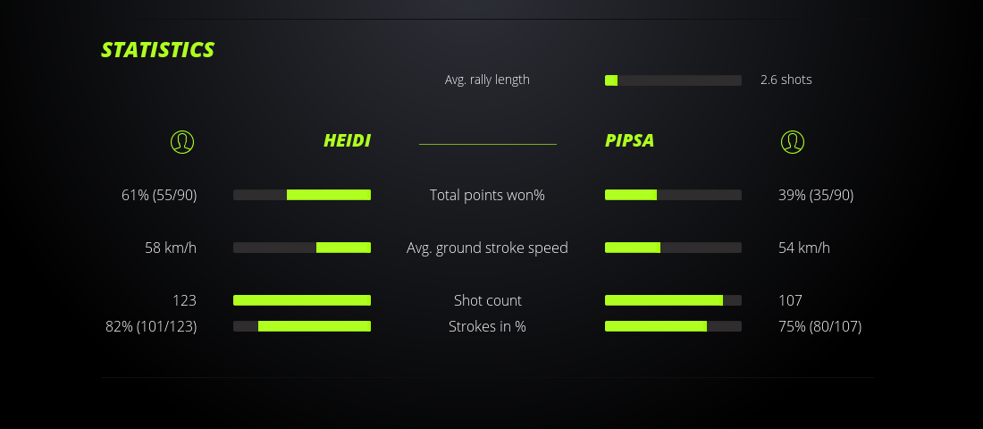Click the 'Total points won%' label
This screenshot has width=983, height=429.
point(487,195)
